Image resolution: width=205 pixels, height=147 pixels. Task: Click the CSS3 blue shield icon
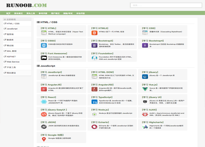tap(44, 45)
